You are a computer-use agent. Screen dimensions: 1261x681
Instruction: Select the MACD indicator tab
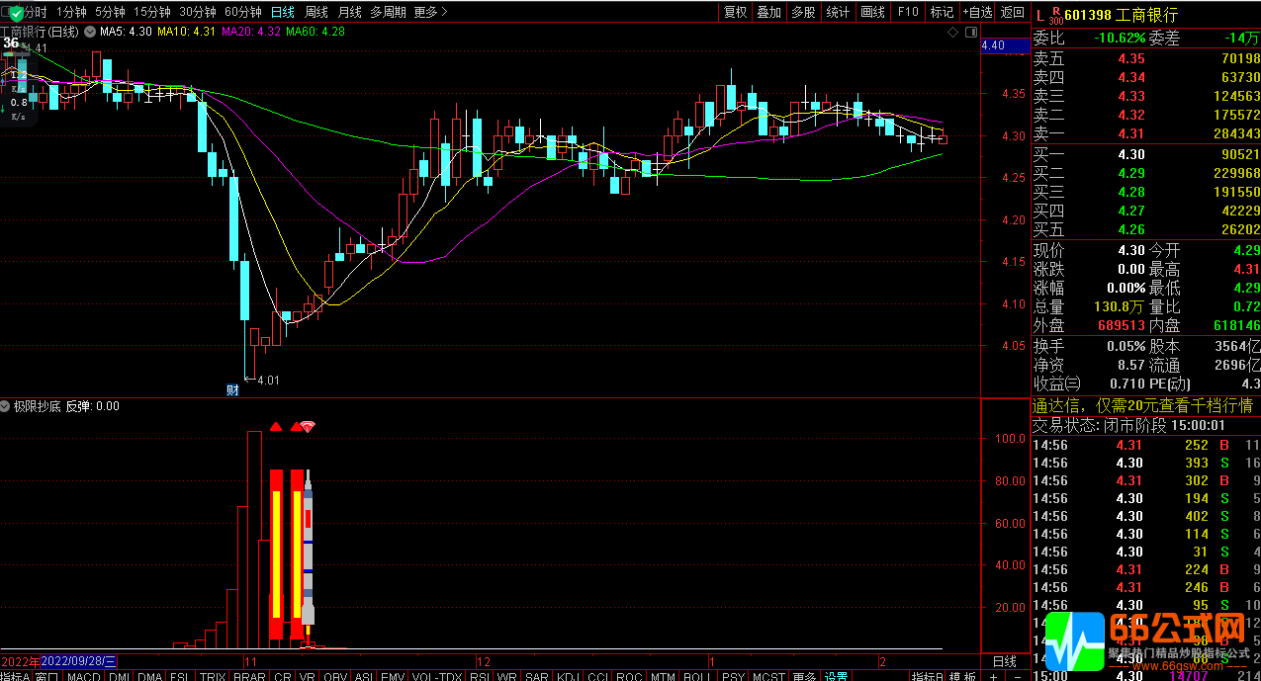coord(83,676)
